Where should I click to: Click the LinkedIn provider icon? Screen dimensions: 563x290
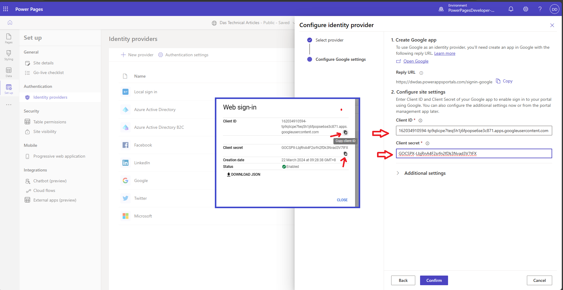click(125, 163)
